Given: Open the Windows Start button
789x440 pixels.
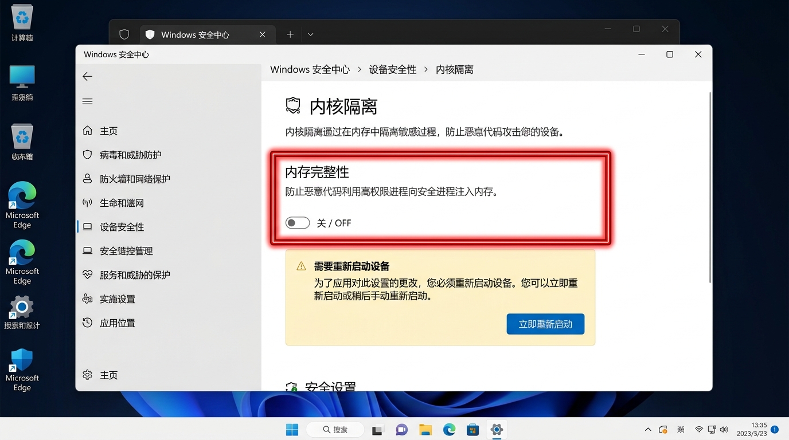Looking at the screenshot, I should tap(292, 430).
